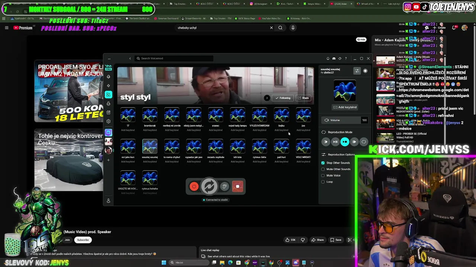Open the Discord icon in Voicemod header

pyautogui.click(x=334, y=59)
